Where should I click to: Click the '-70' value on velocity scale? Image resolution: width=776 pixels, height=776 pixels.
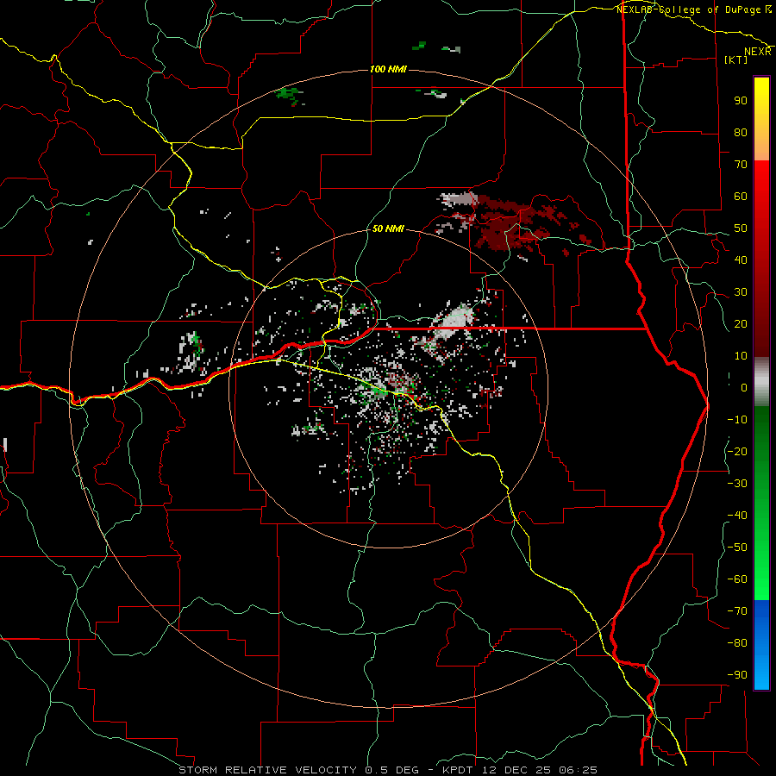(x=737, y=610)
